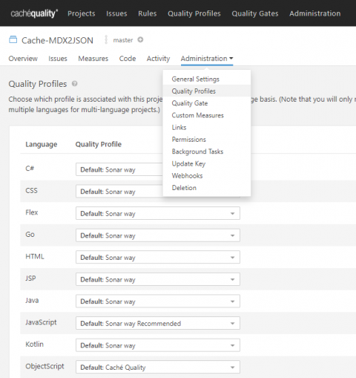Expand the Go quality profile dropdown
This screenshot has width=356, height=378.
158,235
